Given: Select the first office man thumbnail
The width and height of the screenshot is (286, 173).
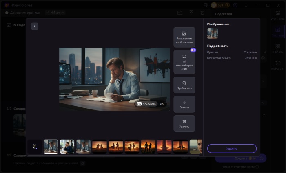Looking at the screenshot, I should (x=51, y=147).
